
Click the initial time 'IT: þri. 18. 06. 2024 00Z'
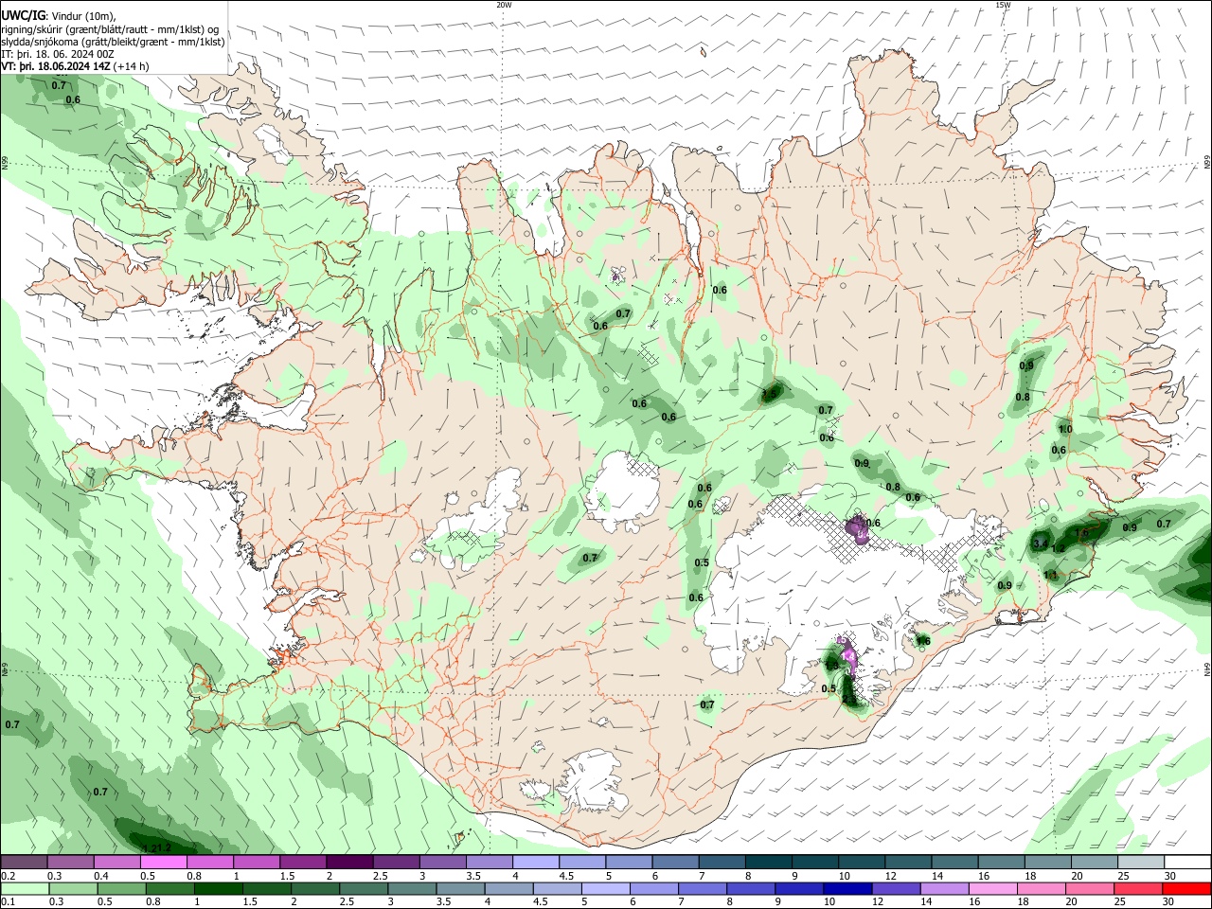pos(58,54)
